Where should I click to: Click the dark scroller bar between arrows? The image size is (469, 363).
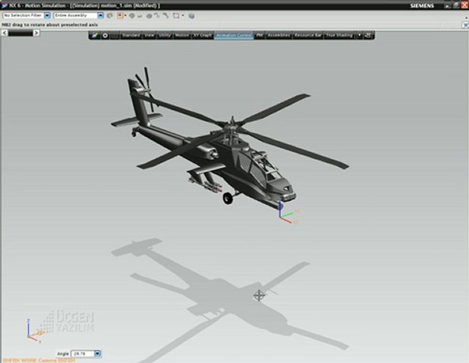(20, 33)
